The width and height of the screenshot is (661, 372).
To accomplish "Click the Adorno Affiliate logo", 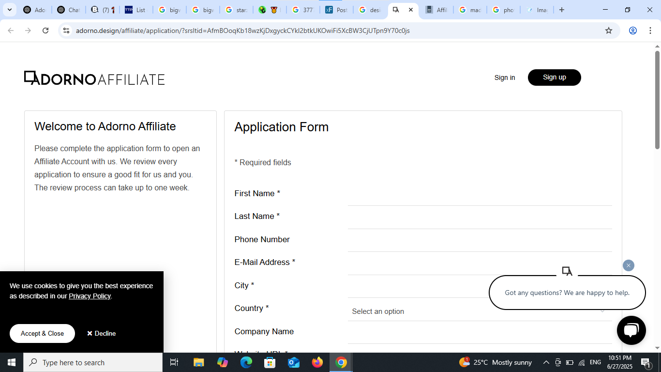I will click(x=94, y=78).
